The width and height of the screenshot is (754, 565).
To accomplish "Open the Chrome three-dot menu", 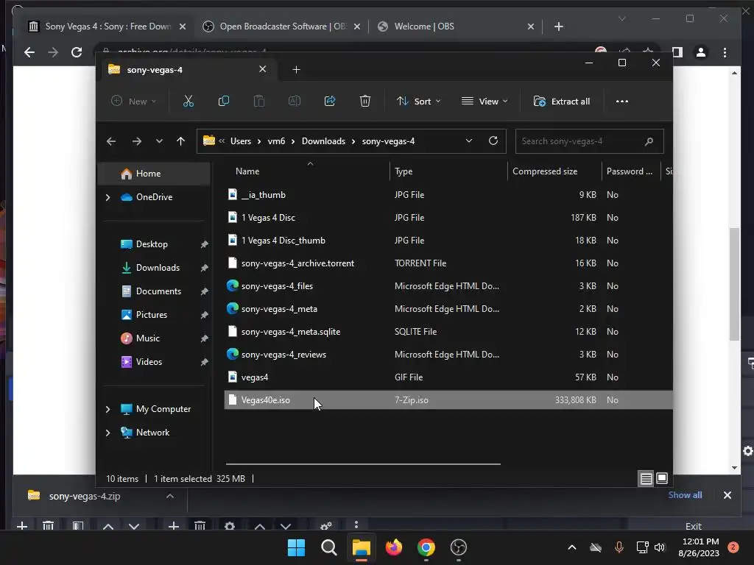I will (x=725, y=52).
